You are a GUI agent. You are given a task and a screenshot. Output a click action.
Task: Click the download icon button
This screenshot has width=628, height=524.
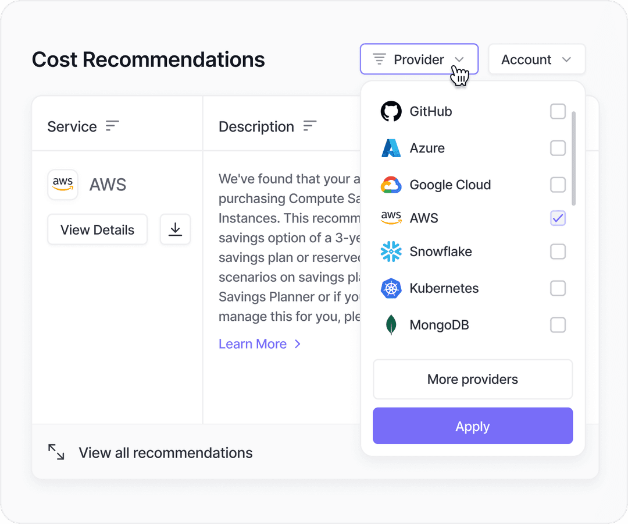175,229
